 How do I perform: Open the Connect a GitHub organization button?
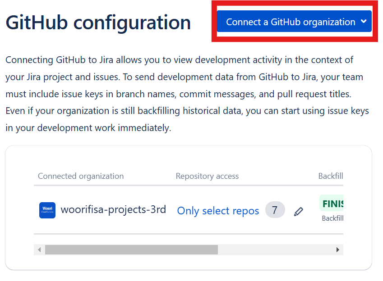(x=294, y=22)
